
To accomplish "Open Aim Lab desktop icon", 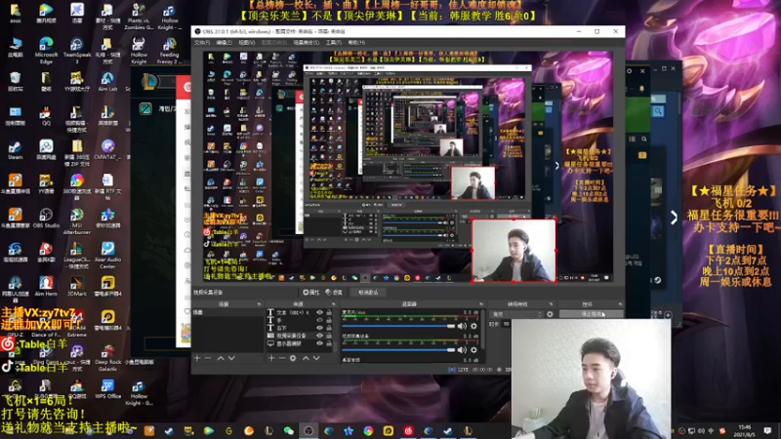I will [x=107, y=82].
